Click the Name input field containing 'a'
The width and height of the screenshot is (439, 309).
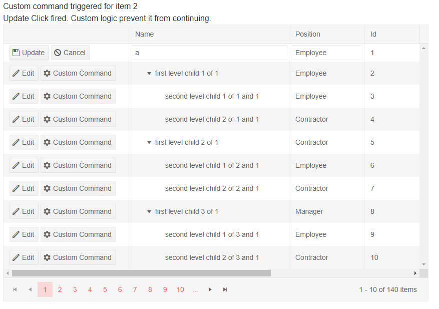tap(209, 52)
